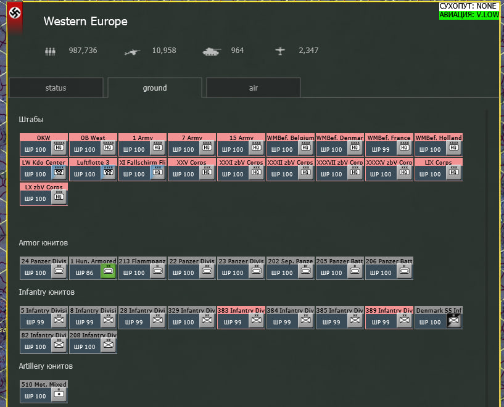Click the Infantry юнитов heading
This screenshot has height=407, width=504.
(x=47, y=292)
